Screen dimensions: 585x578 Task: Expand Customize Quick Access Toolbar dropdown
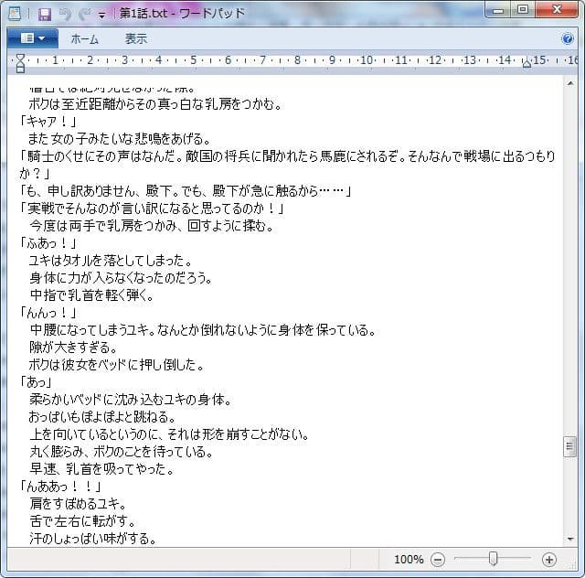[x=101, y=15]
